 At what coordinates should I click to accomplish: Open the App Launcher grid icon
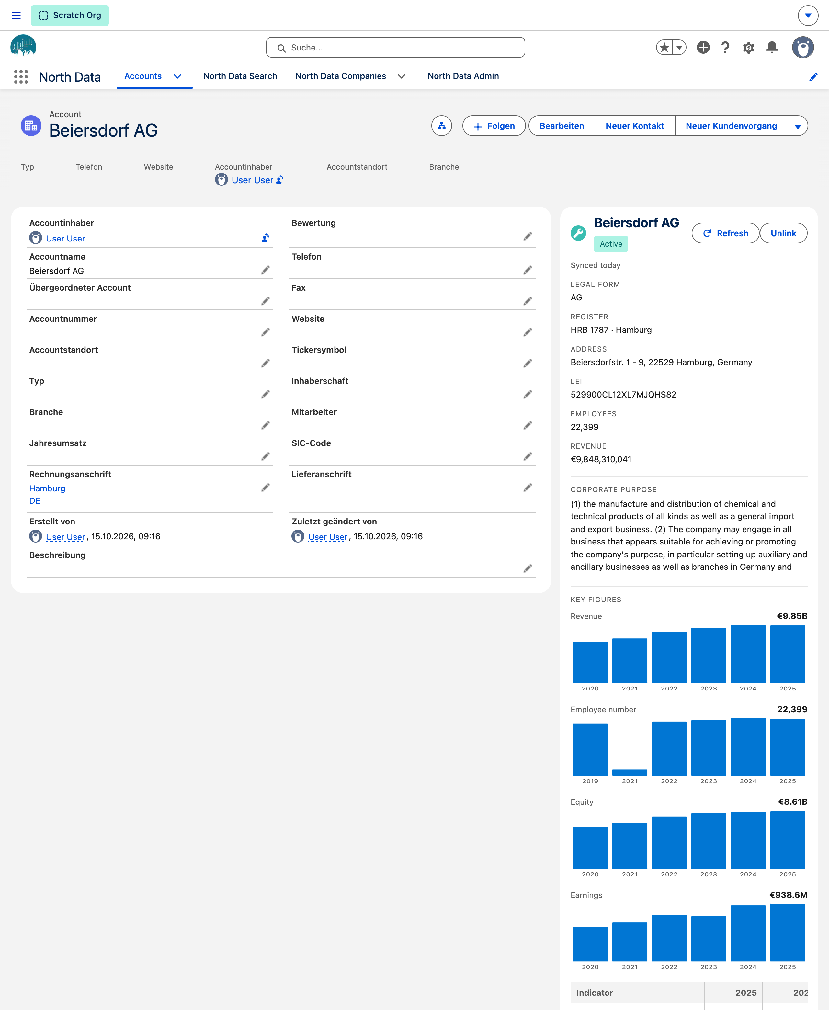(21, 76)
